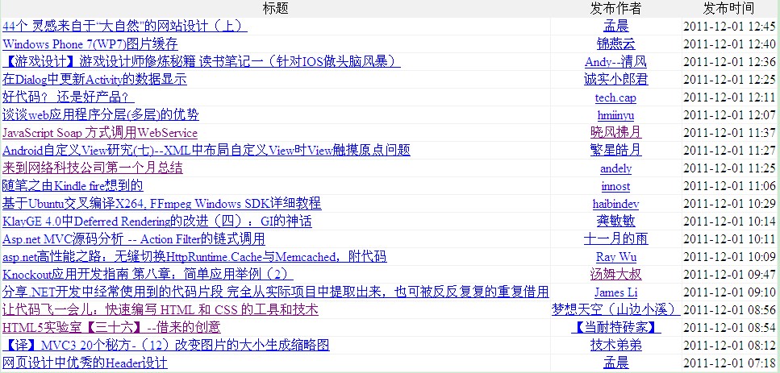The height and width of the screenshot is (373, 780).
Task: Open 'HTML5实验室【三十六】--借来的创意' article
Action: (111, 328)
